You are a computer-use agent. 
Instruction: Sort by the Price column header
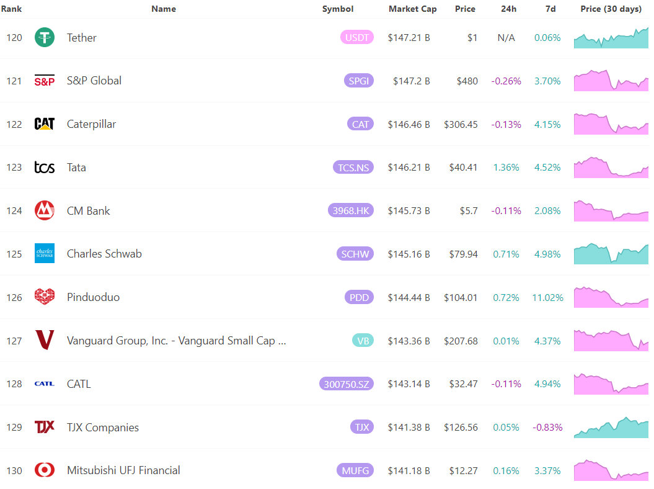pyautogui.click(x=466, y=9)
